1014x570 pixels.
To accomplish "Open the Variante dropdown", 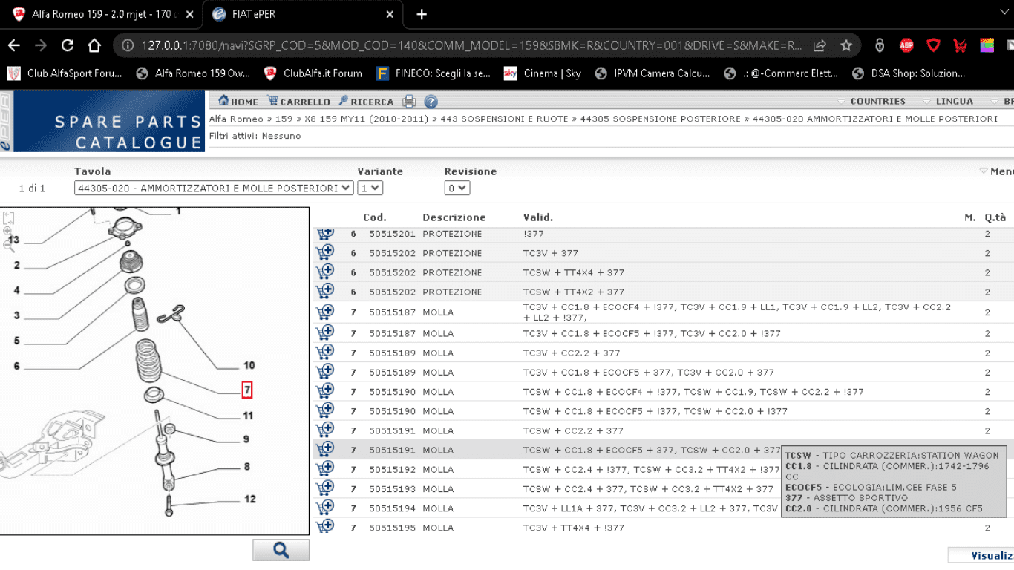I will [x=370, y=189].
